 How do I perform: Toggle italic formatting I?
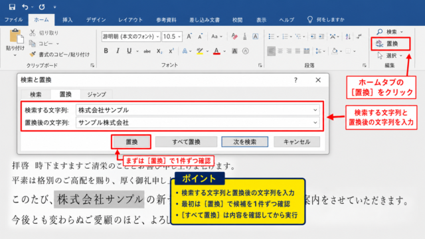coord(118,50)
